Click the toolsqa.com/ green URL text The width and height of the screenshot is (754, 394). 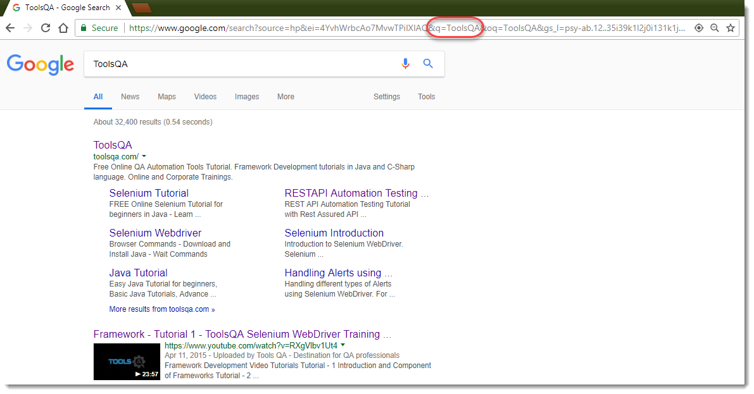coord(116,157)
